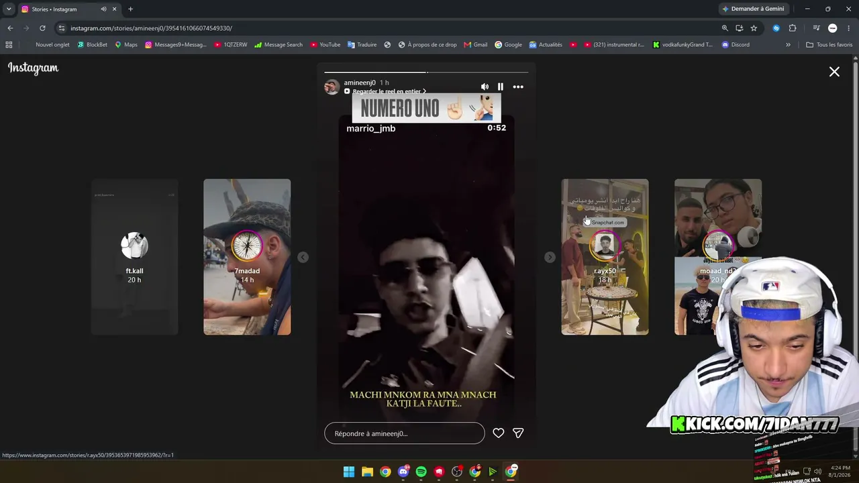Open the 1QTZERW bookmark
Viewport: 859px width, 483px height.
tap(231, 45)
